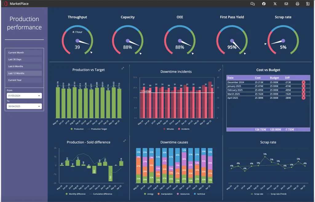The image size is (315, 202).
Task: Toggle Production legend in Production vs Target
Action: coord(77,129)
